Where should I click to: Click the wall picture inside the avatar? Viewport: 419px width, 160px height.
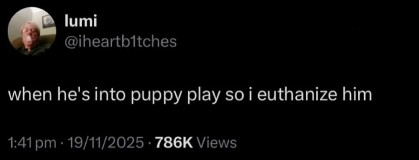coord(48,21)
